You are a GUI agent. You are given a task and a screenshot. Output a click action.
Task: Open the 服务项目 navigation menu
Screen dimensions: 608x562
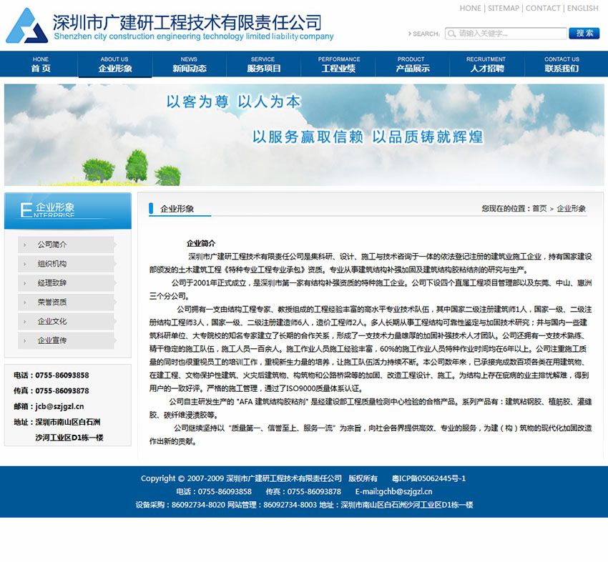pyautogui.click(x=264, y=64)
